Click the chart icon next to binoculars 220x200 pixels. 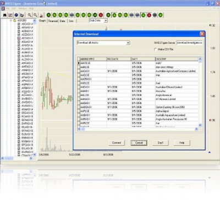pyautogui.click(x=10, y=15)
